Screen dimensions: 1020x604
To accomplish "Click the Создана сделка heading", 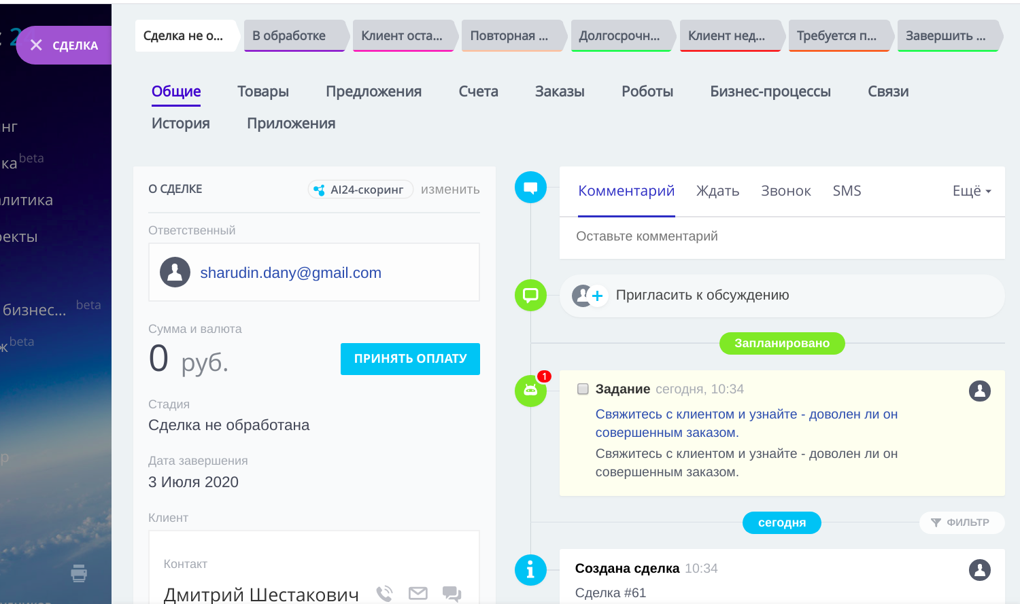I will pyautogui.click(x=628, y=569).
